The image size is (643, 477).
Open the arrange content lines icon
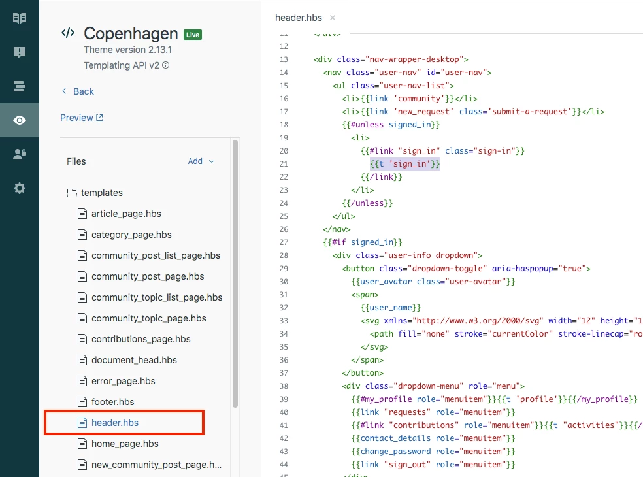(19, 86)
